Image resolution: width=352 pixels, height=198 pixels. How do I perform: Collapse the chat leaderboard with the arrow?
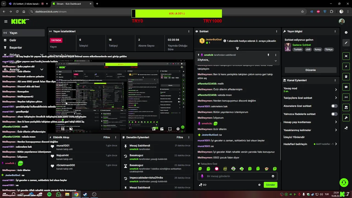[x=237, y=48]
